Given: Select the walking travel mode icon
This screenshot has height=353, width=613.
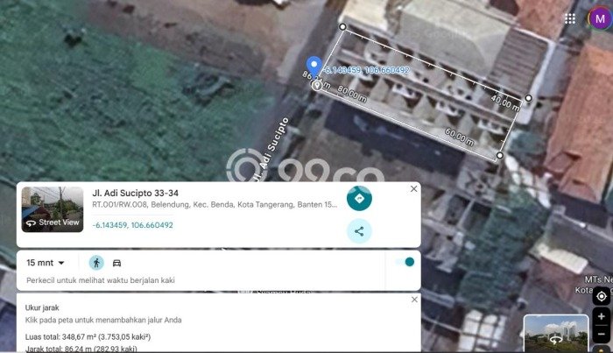Looking at the screenshot, I should click(96, 263).
